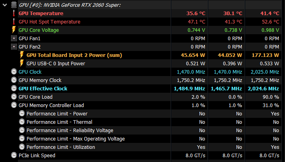Click the 177.123 W board power value
This screenshot has height=162, width=285.
pyautogui.click(x=266, y=55)
